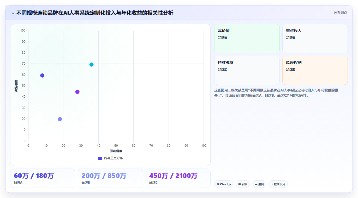Click the 200万 / 850万 品牌B stat card

[110, 178]
